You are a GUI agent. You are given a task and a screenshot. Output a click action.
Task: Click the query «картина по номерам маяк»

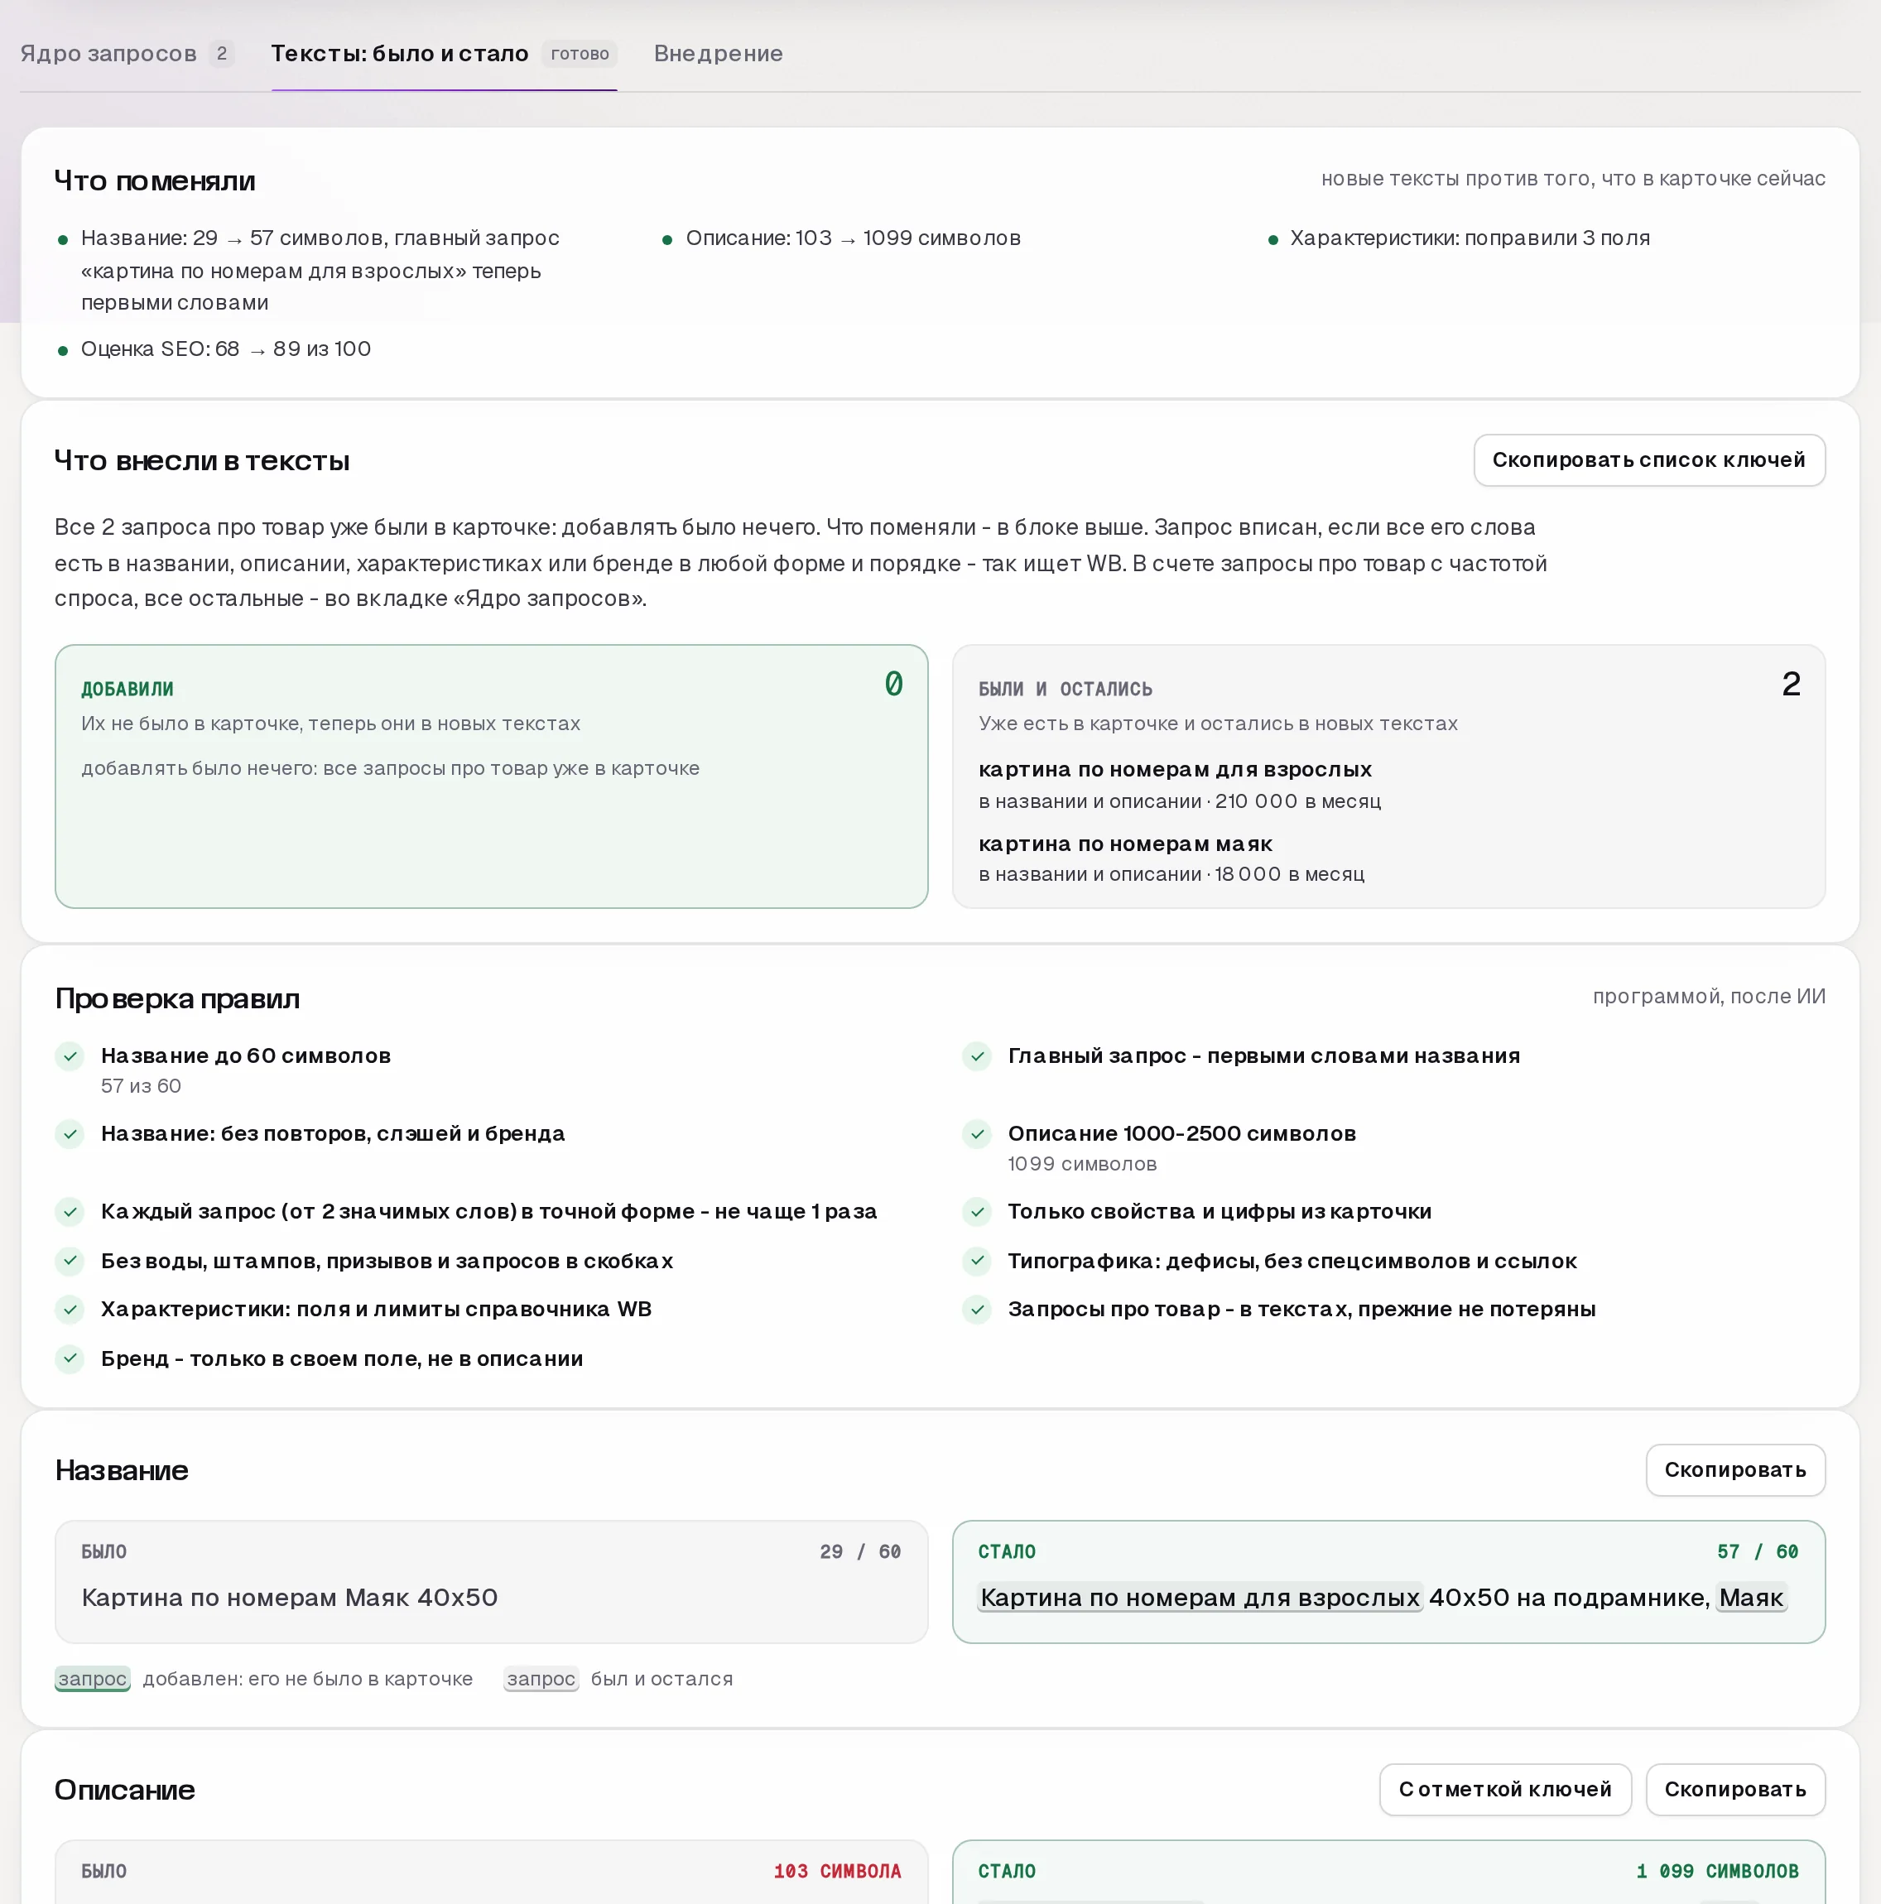1125,844
